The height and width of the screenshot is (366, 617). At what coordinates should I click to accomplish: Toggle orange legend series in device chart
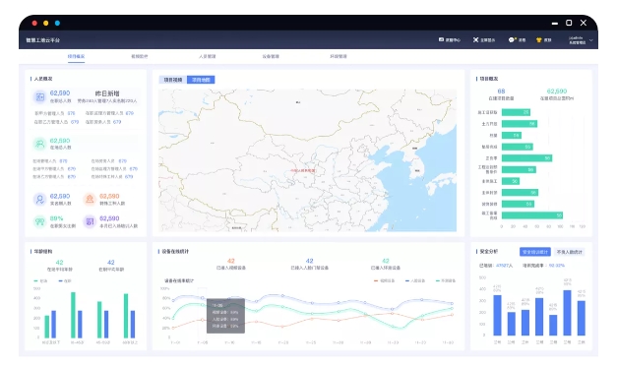384,280
